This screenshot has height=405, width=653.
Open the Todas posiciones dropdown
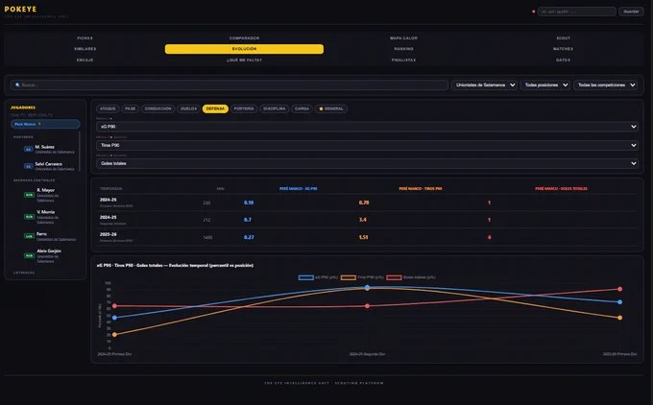click(x=545, y=84)
